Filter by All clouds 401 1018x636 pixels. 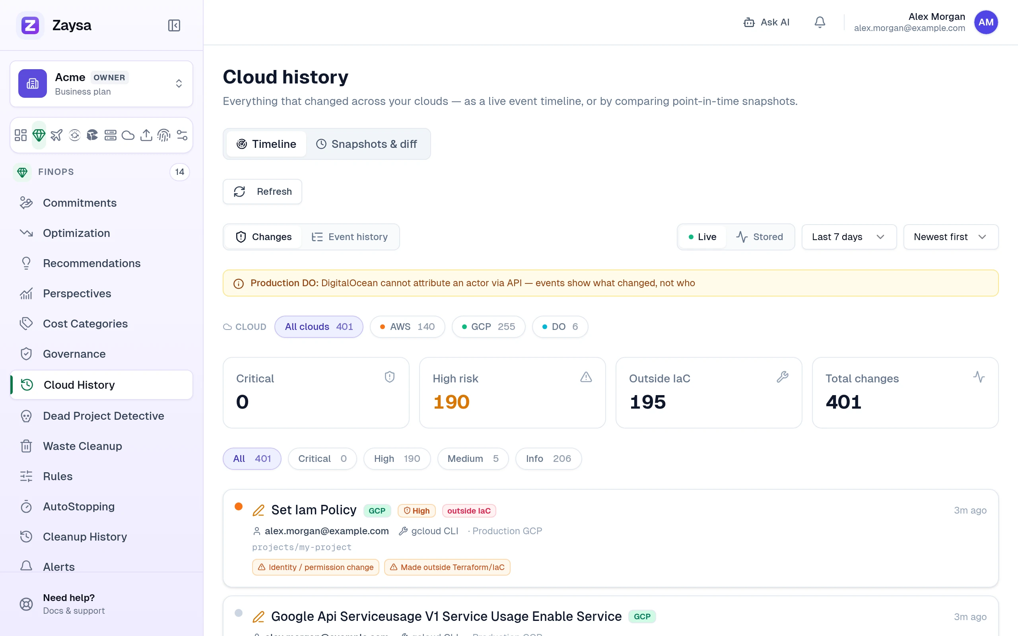point(319,327)
